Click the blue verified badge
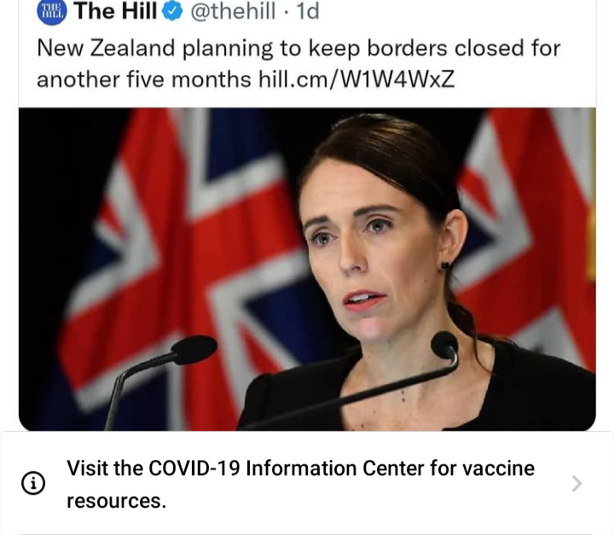The height and width of the screenshot is (535, 614). pos(172,11)
